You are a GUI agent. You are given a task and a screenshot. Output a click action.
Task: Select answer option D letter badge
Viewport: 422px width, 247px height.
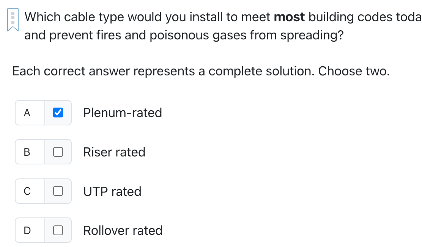[x=27, y=230]
